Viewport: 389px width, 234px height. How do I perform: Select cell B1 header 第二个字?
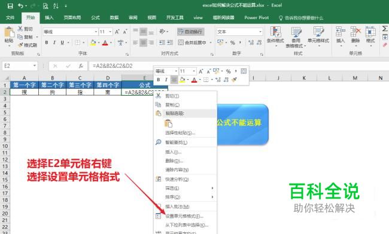52,85
